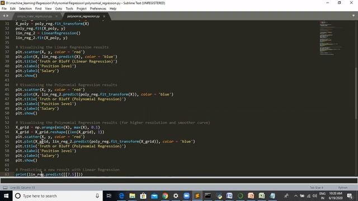
Task: Toggle the side bar panel switcher icon
Action: pyautogui.click(x=5, y=188)
